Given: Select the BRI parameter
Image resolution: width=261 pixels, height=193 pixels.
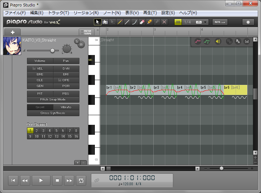Looking at the screenshot, I should coord(66,74).
